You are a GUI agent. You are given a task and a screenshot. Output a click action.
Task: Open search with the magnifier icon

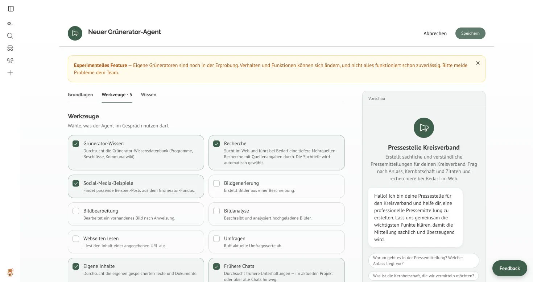coord(10,36)
